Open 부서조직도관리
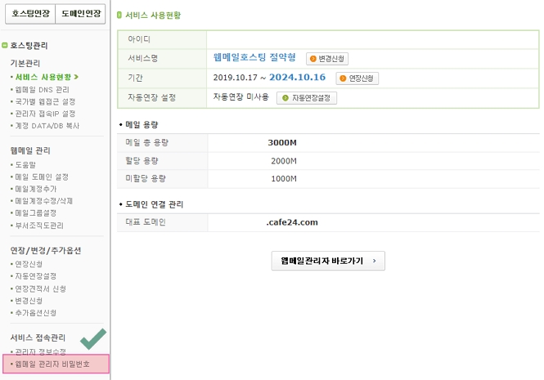The height and width of the screenshot is (380, 544). click(40, 226)
